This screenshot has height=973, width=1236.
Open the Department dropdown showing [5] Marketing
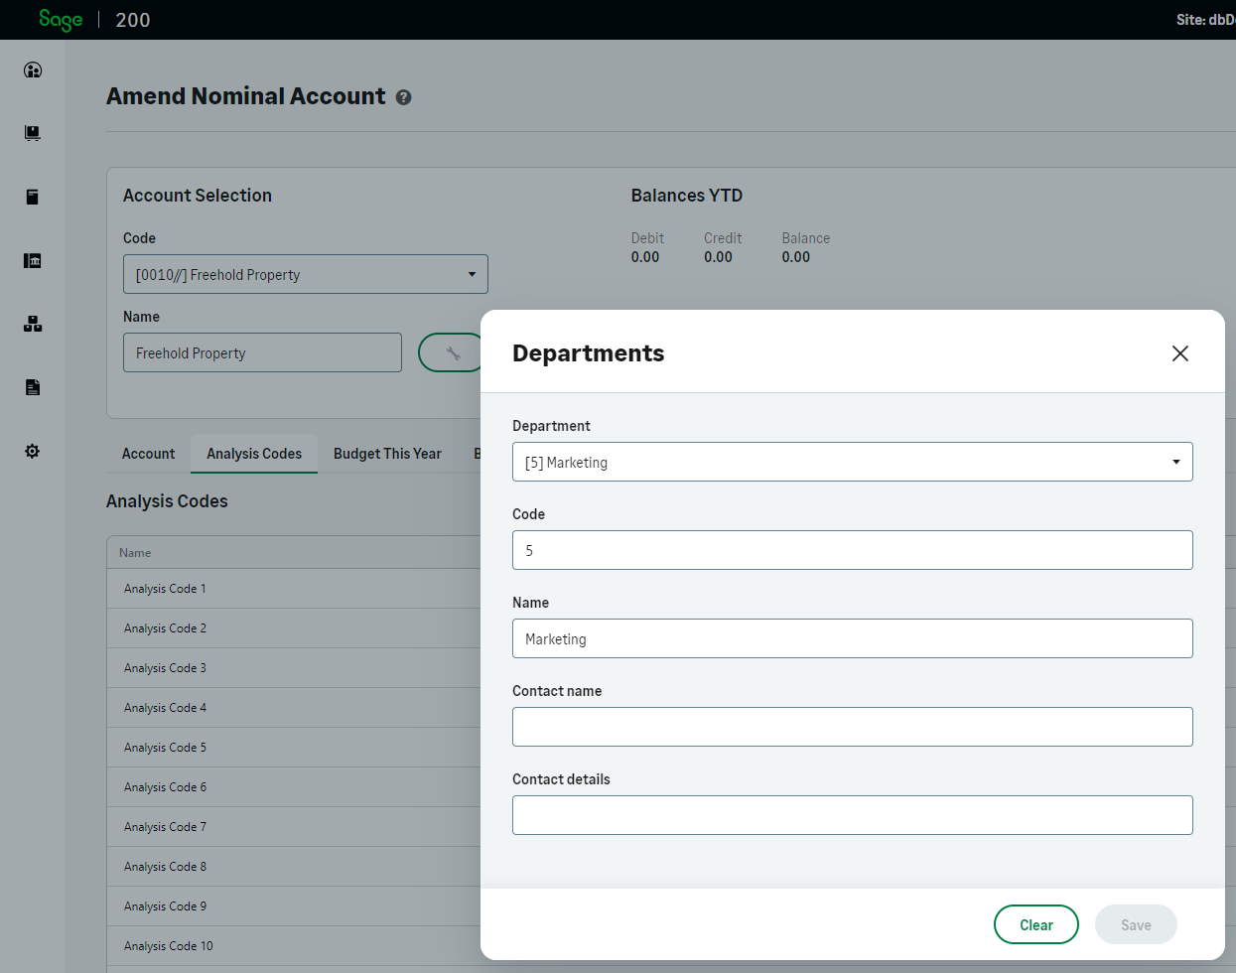click(x=852, y=462)
